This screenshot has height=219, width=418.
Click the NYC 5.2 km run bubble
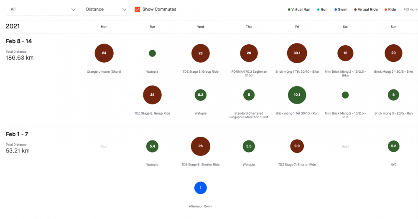click(393, 146)
